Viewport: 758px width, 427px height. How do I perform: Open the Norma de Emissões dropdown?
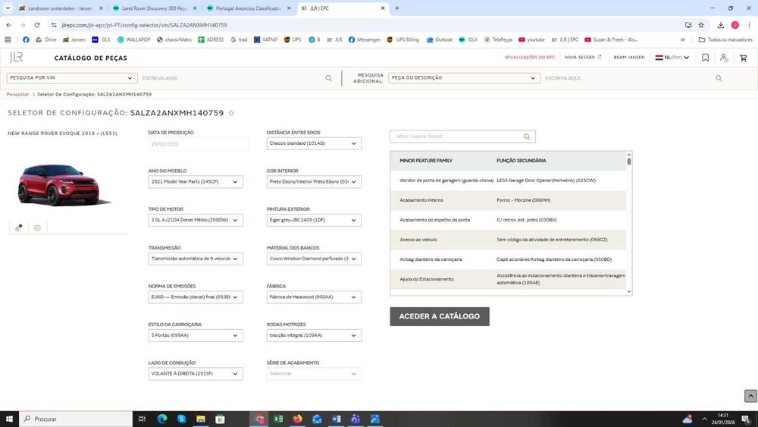click(196, 297)
